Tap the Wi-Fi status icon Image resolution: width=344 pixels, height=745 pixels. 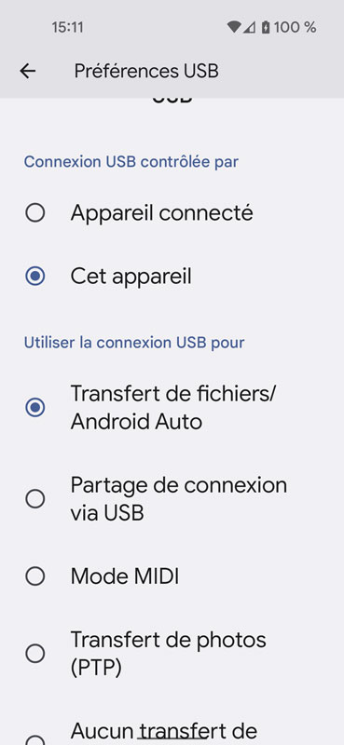[234, 27]
